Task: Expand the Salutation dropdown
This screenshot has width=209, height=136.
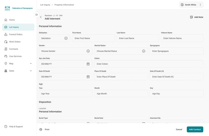Action: (66, 38)
